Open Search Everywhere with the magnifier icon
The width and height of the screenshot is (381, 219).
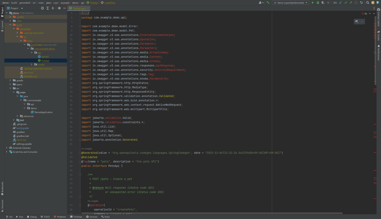[x=367, y=3]
